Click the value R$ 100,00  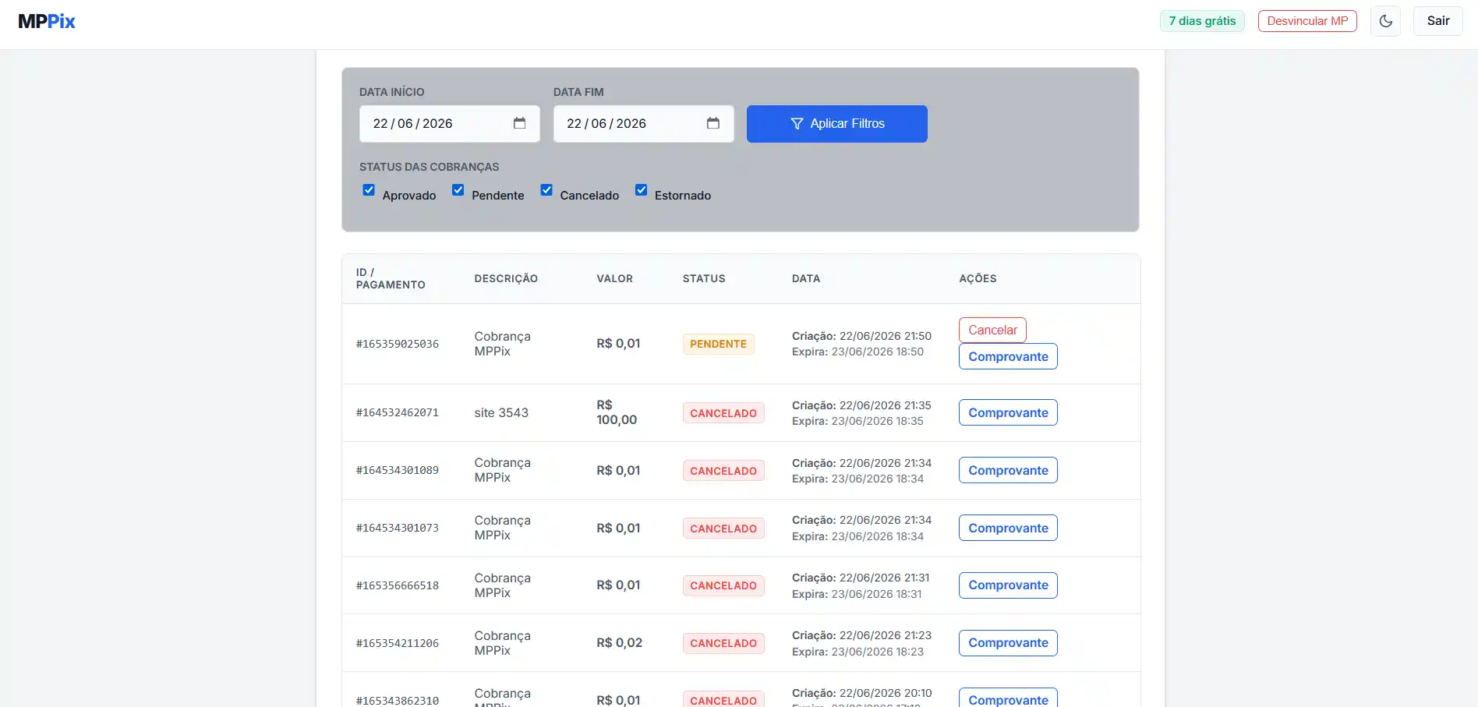click(617, 412)
